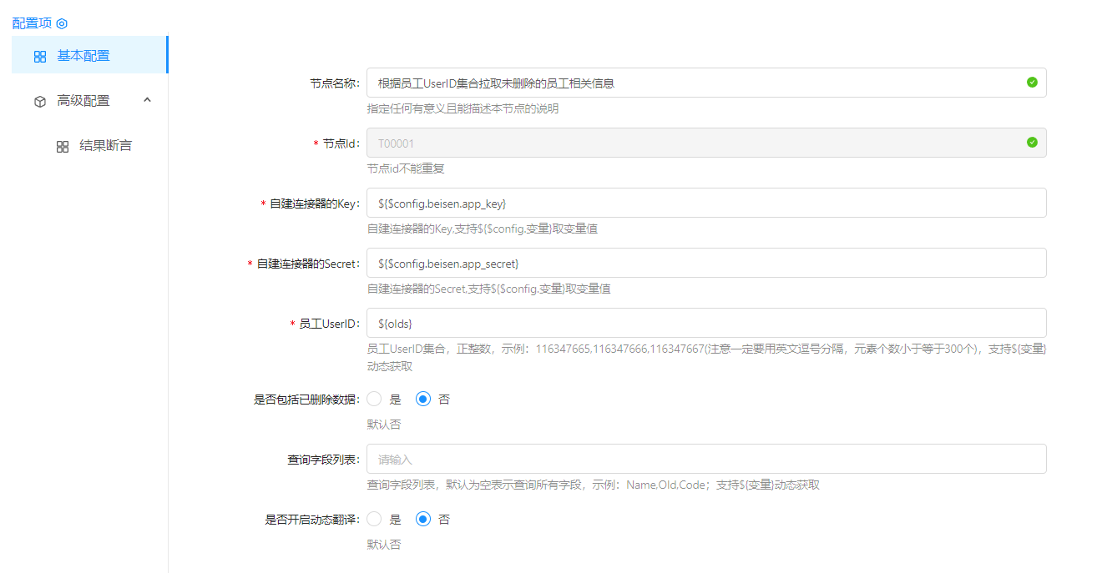Edit the 自建连接器的Secret input field
Viewport: 1102px width, 573px height.
point(705,263)
